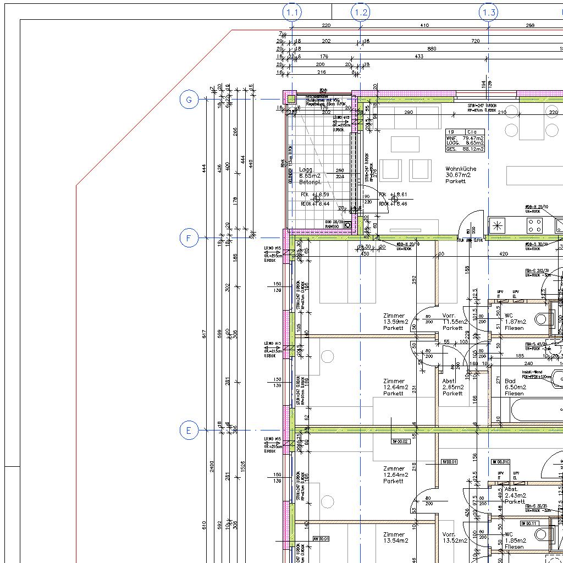Click the row axis marker F
This screenshot has width=563, height=563.
tap(189, 238)
